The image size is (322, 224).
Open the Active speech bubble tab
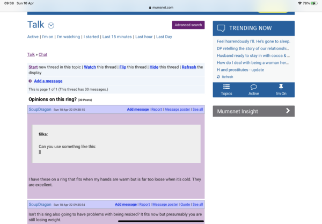coord(254,90)
